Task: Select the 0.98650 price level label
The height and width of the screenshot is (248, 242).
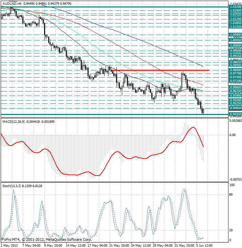Action: click(235, 62)
